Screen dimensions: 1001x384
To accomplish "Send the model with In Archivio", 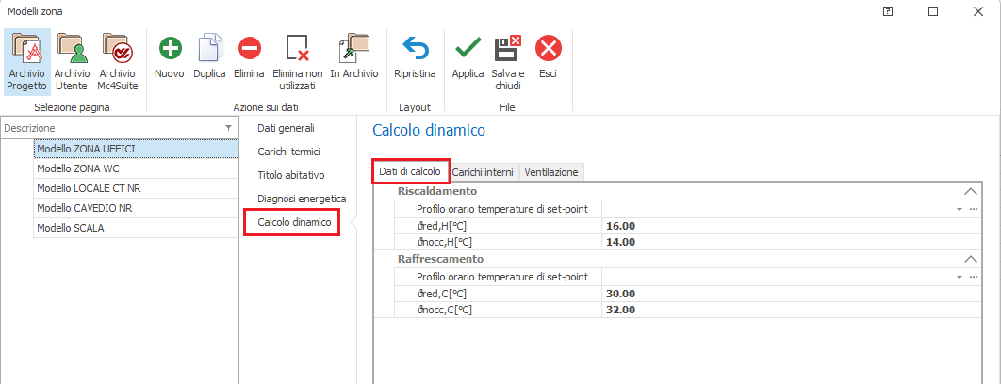I will coord(353,49).
